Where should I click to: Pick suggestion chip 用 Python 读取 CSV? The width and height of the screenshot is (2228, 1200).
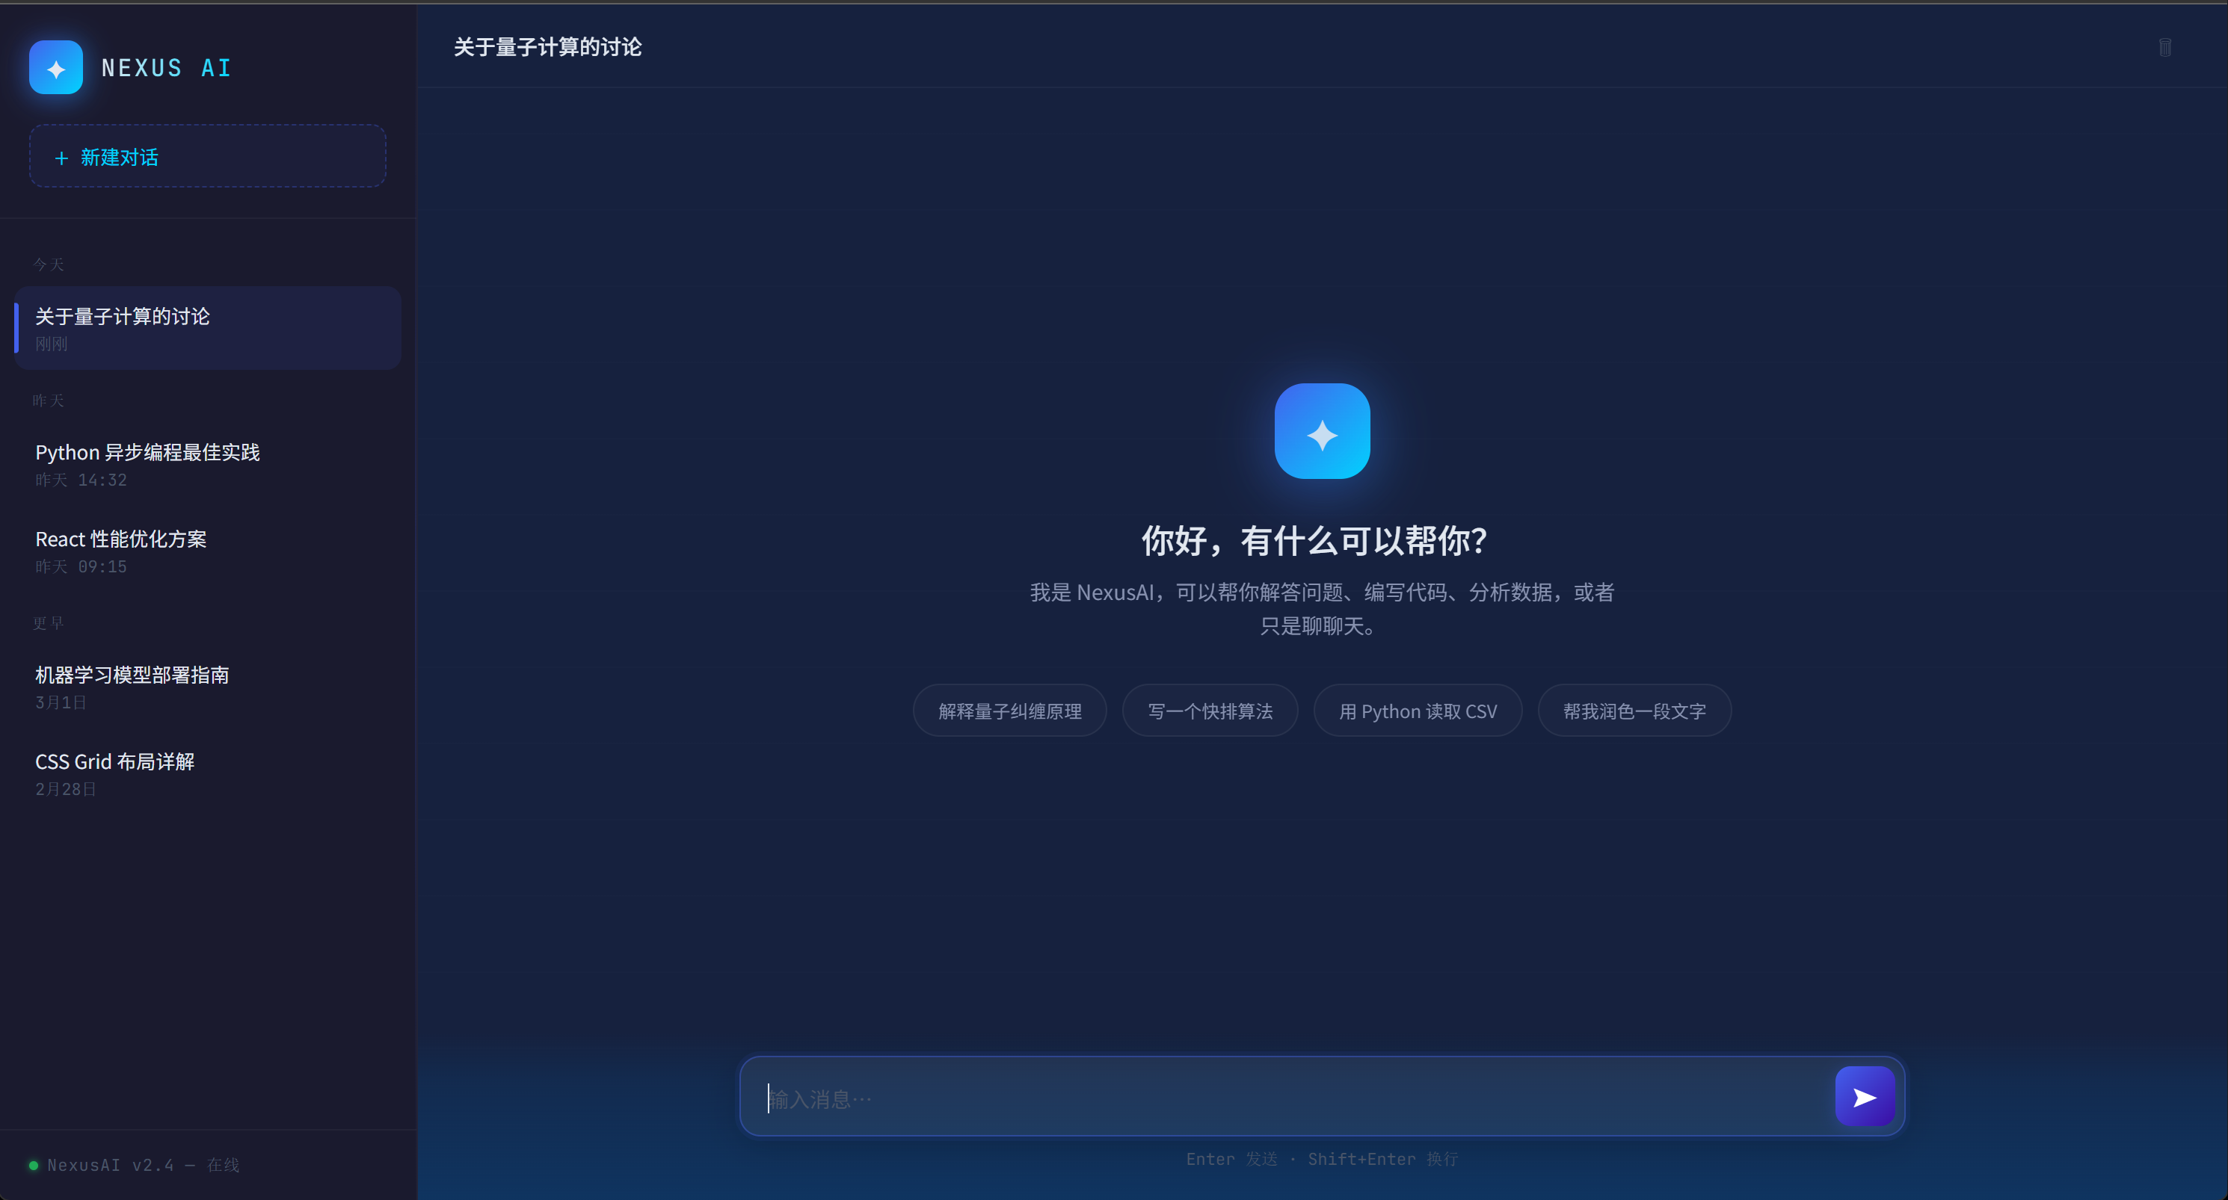(1418, 711)
